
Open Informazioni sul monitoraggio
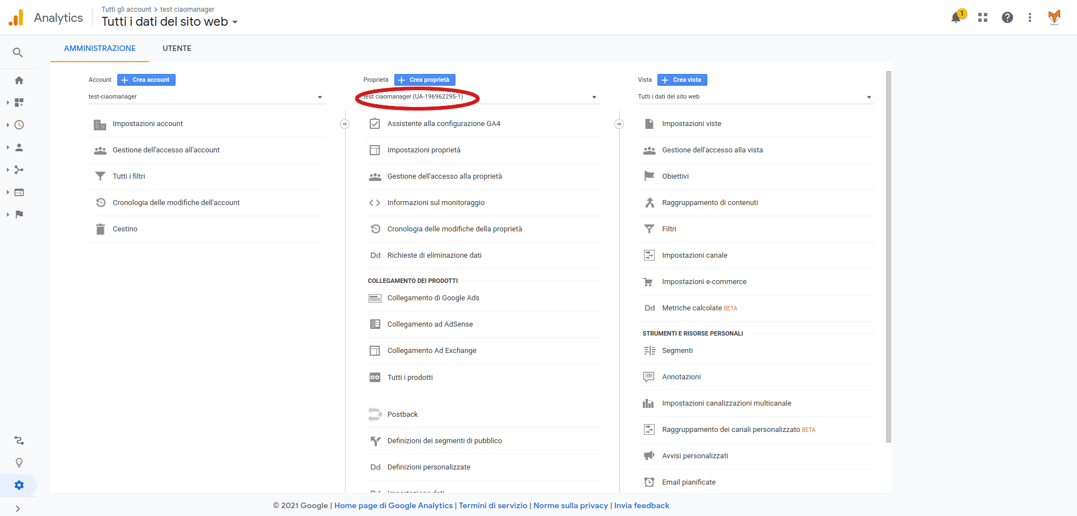[x=436, y=203]
